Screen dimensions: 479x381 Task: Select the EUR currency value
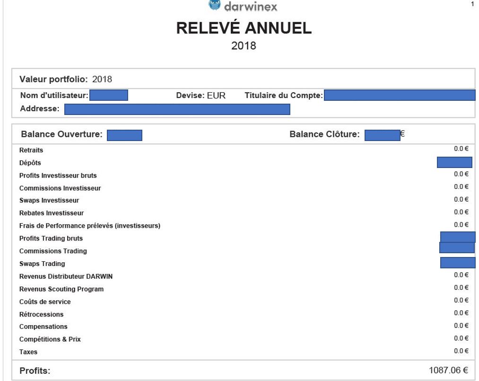[216, 96]
